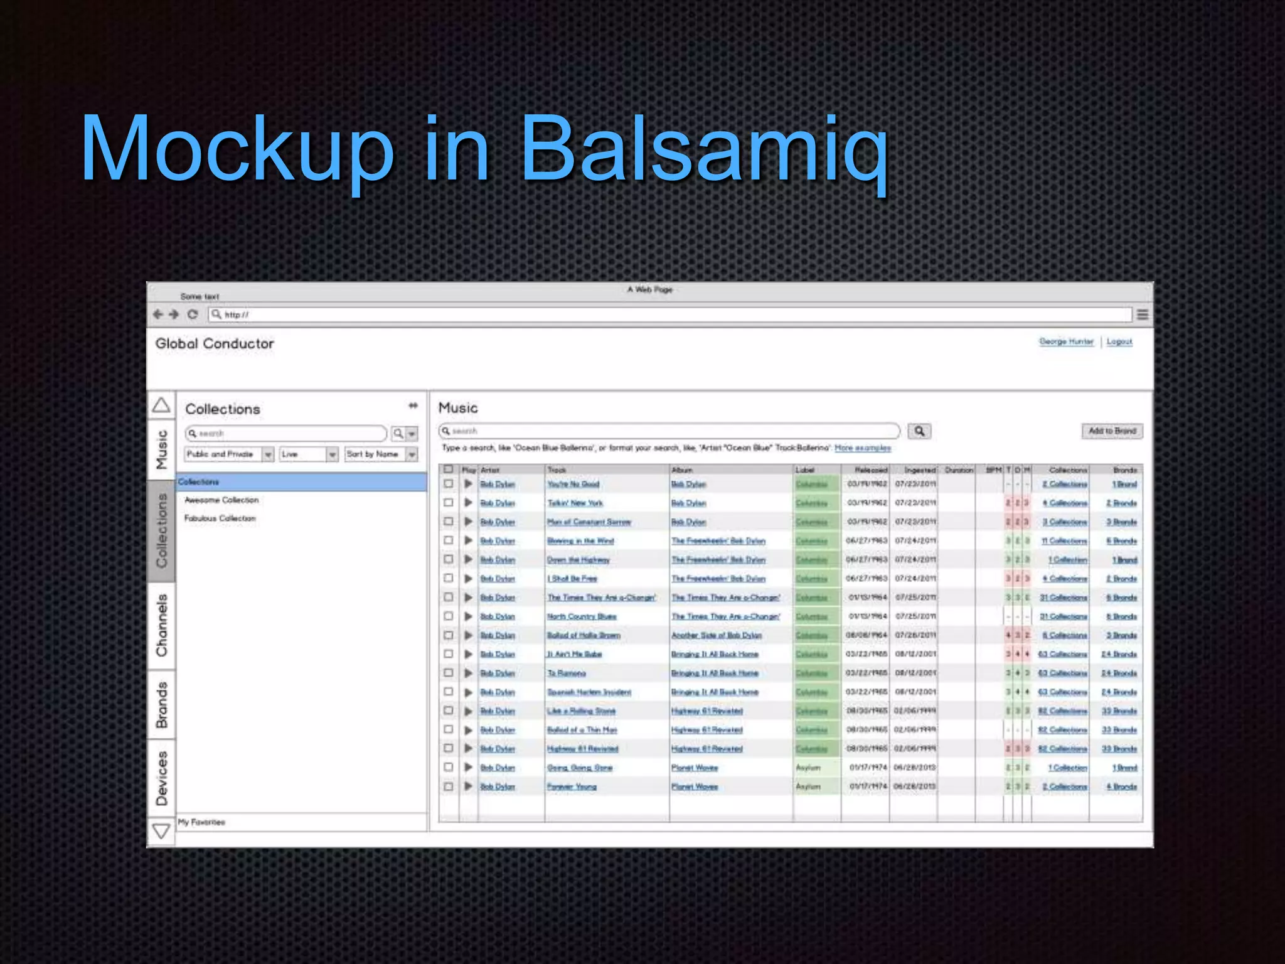Click the "Asylum" label for Forever Young
The height and width of the screenshot is (964, 1285).
pos(808,786)
